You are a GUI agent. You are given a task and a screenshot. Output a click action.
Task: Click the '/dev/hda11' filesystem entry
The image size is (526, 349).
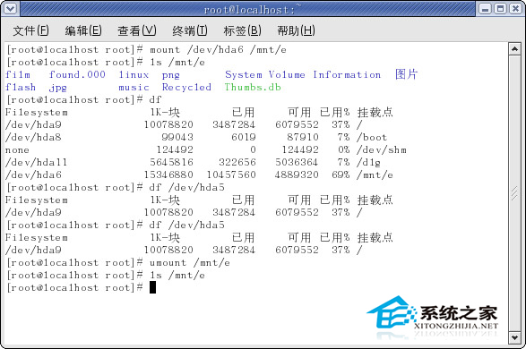coord(36,163)
